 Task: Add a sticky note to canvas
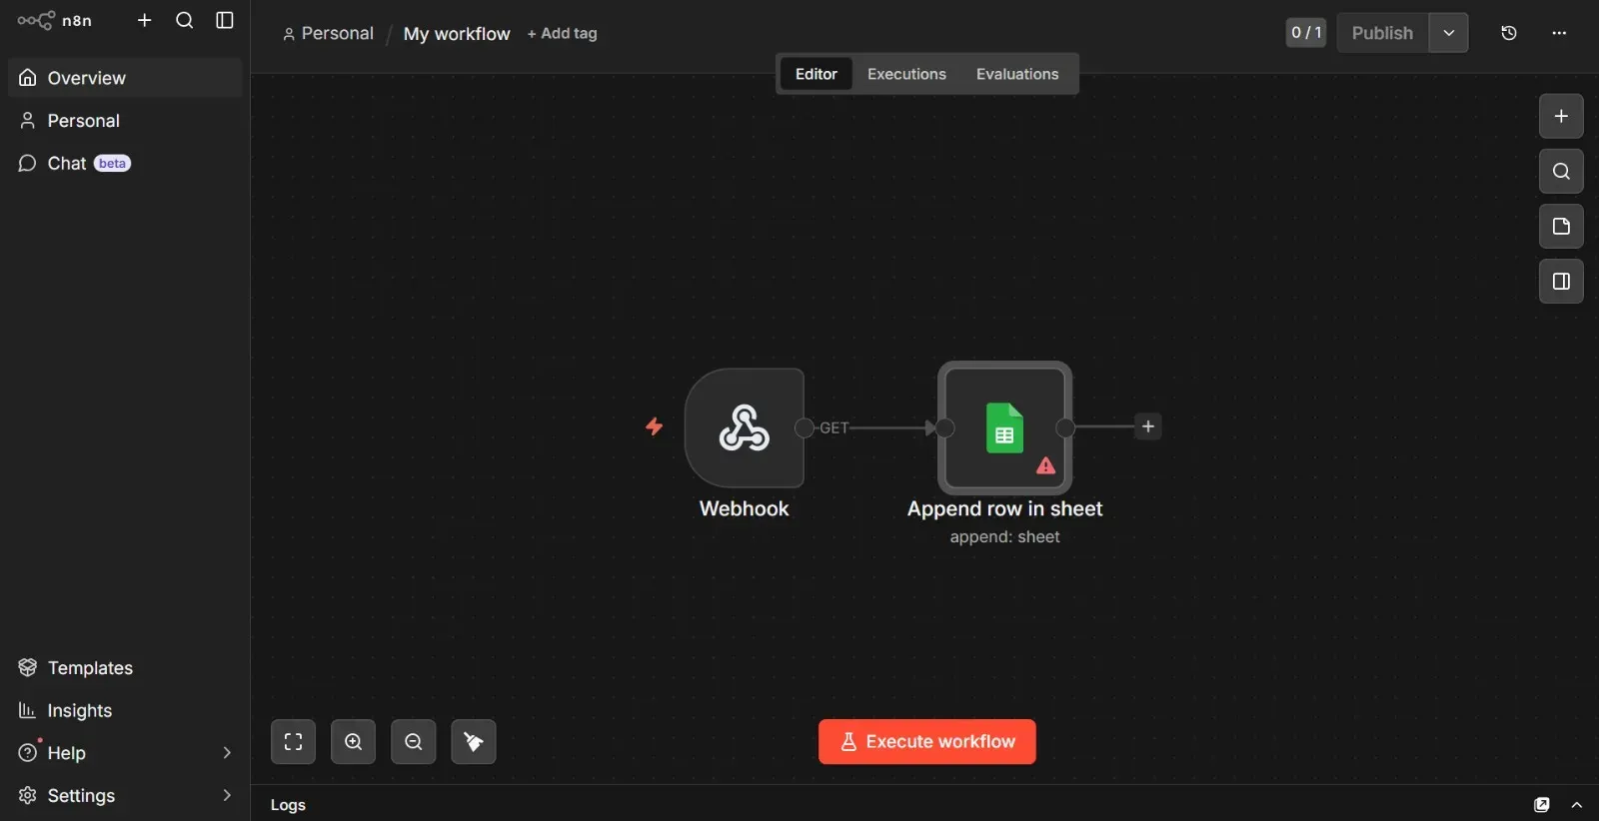point(1560,227)
